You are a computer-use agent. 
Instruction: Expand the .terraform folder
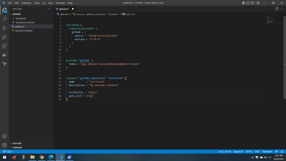pos(31,18)
